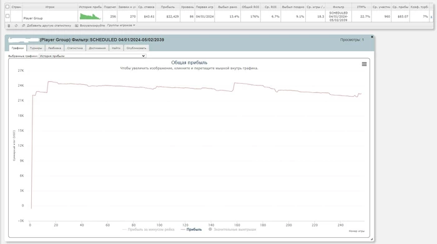This screenshot has width=437, height=244.
Task: Toggle Прибыль series in chart legend
Action: (191, 230)
